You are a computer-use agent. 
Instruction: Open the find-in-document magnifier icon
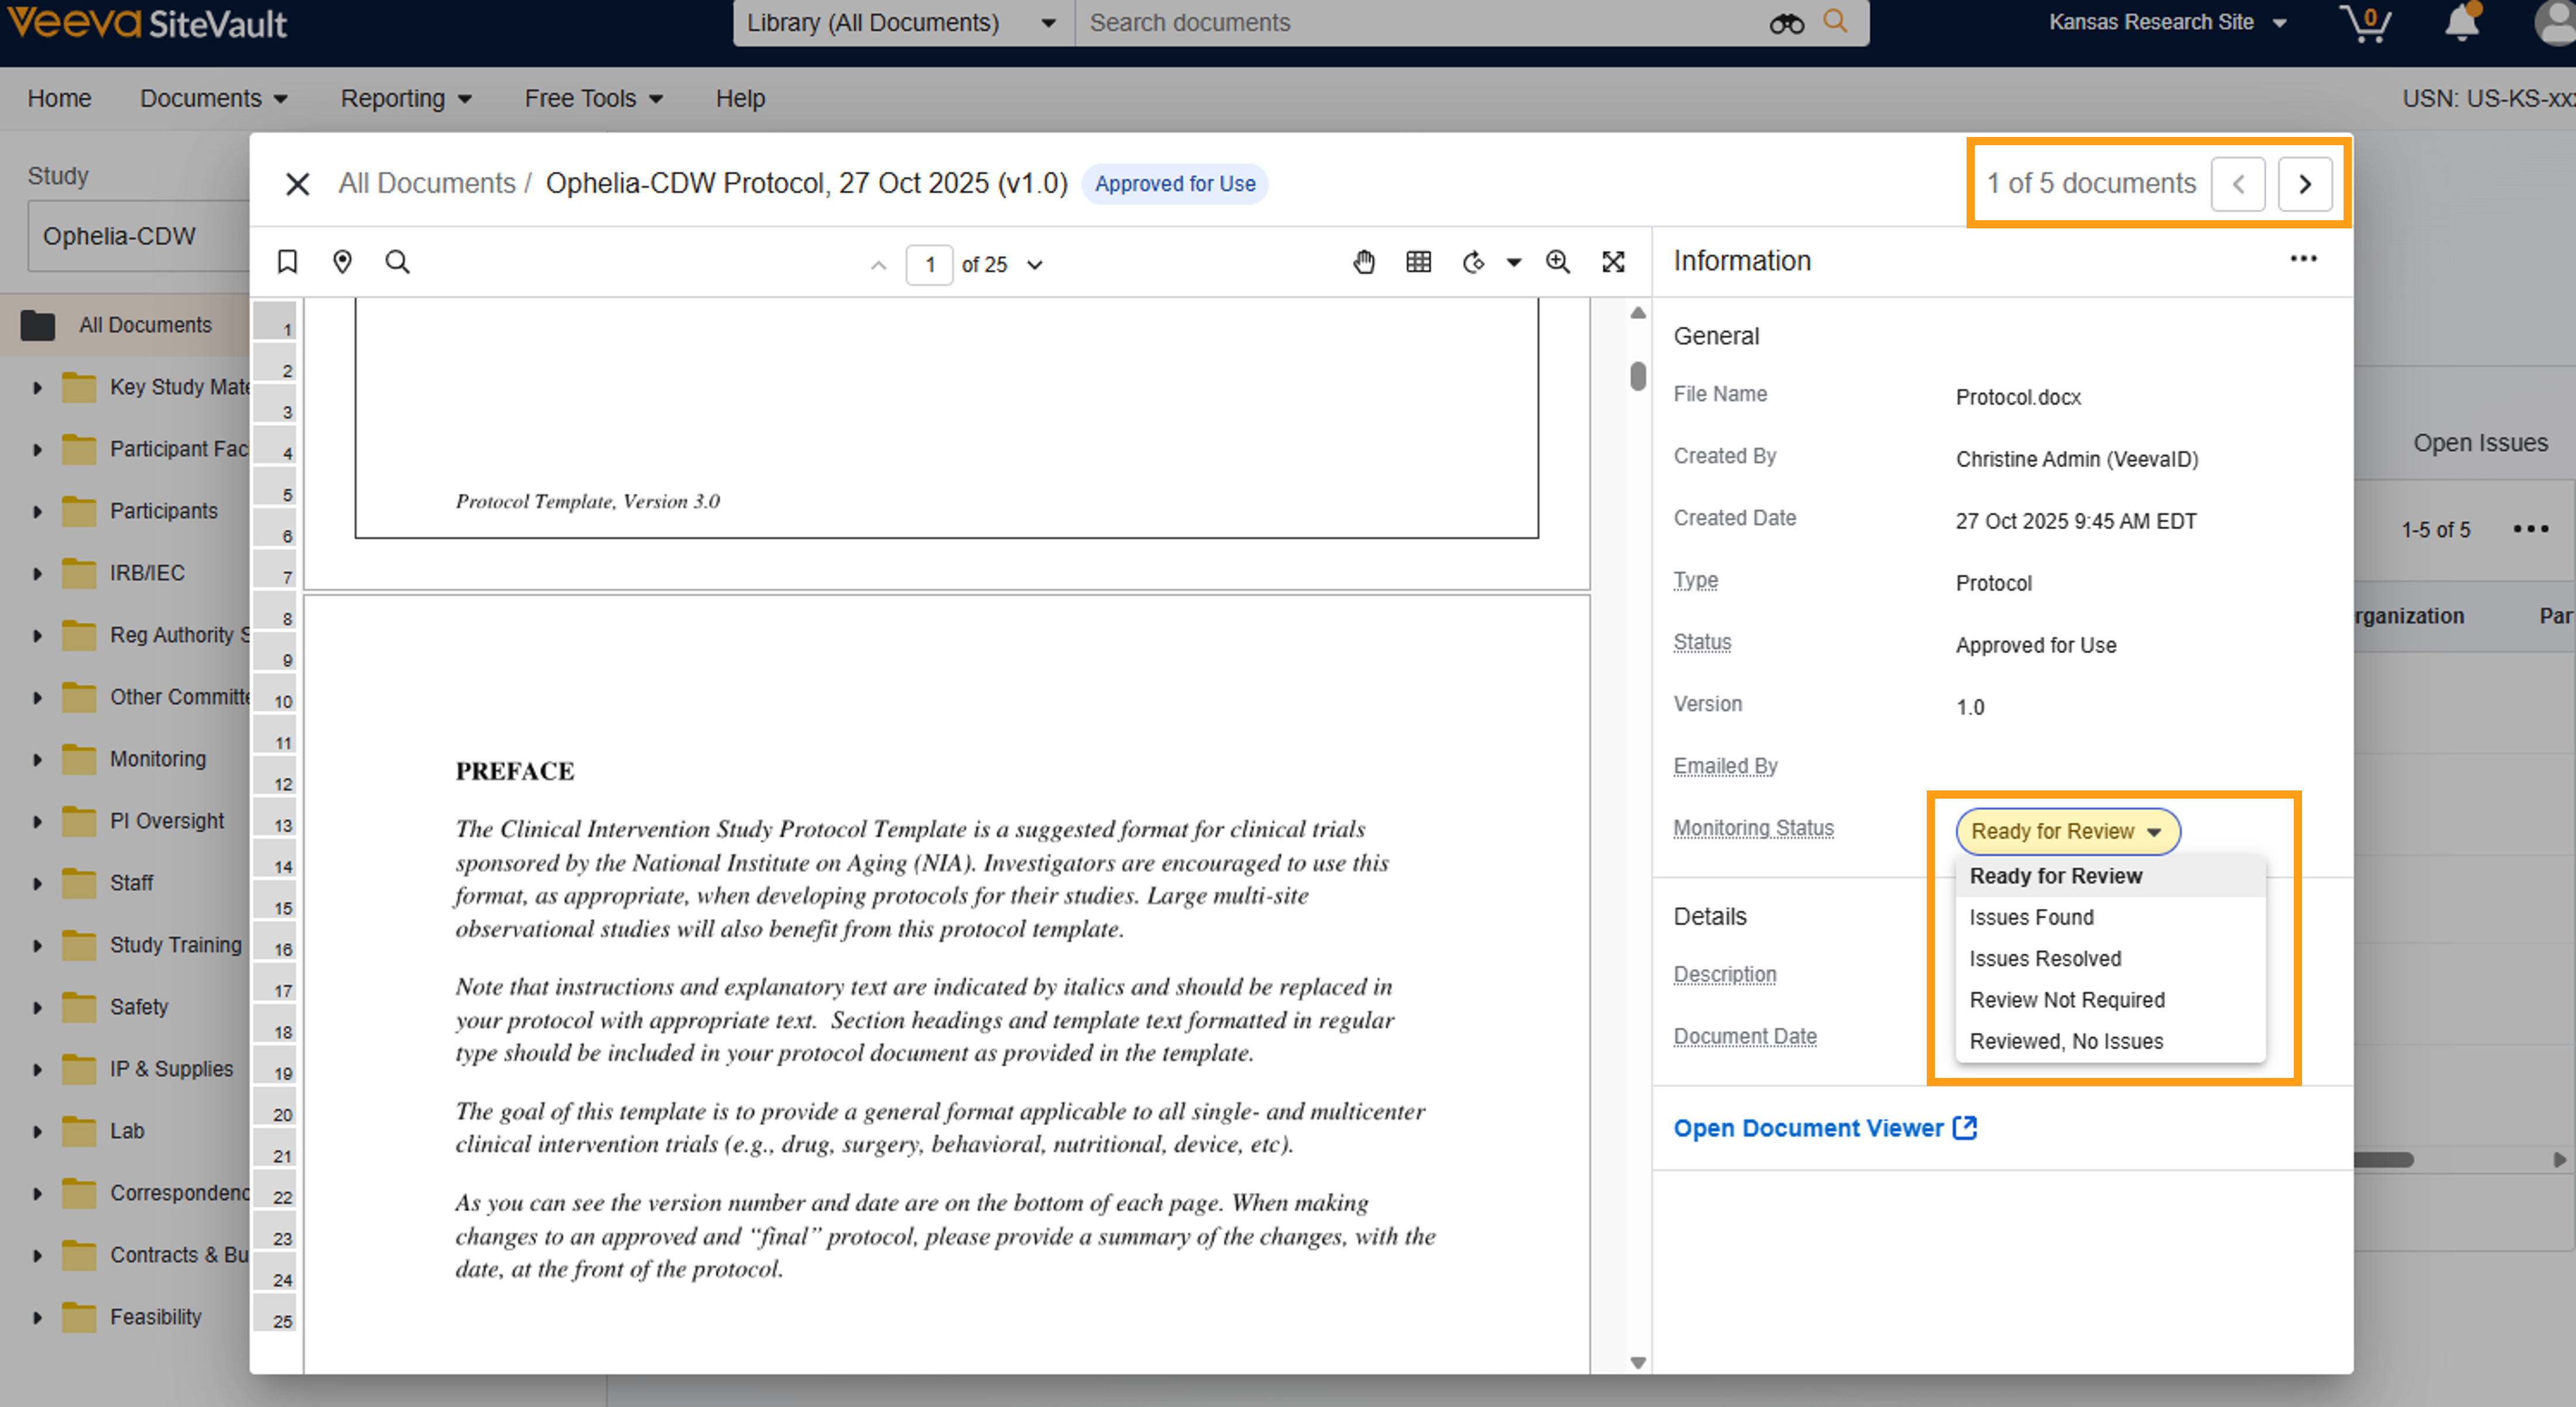pyautogui.click(x=397, y=262)
